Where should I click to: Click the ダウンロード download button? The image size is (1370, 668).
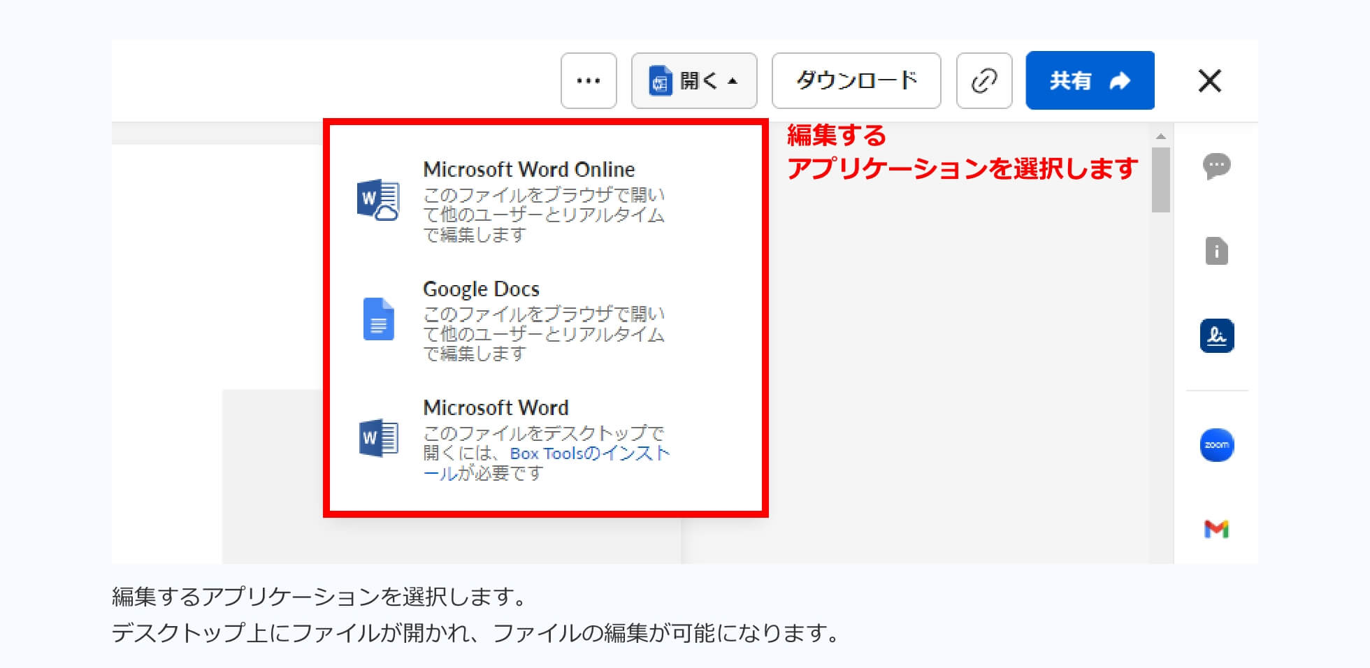[856, 80]
